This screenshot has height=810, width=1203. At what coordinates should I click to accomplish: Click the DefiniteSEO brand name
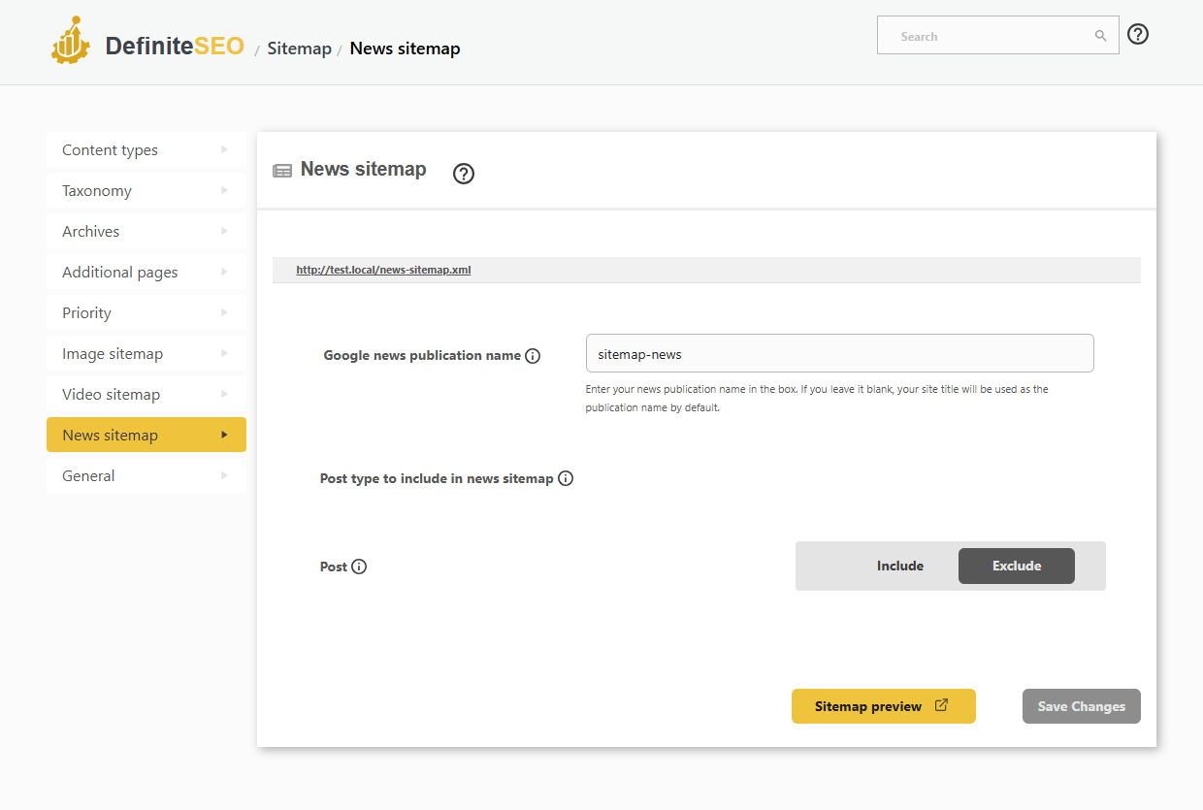tap(175, 46)
